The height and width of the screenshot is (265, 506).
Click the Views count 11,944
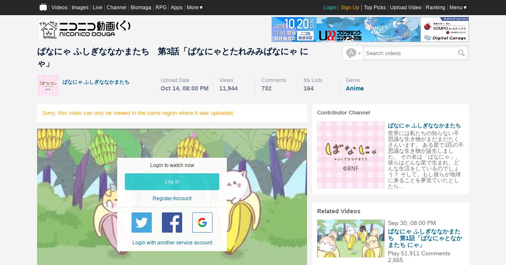point(229,88)
